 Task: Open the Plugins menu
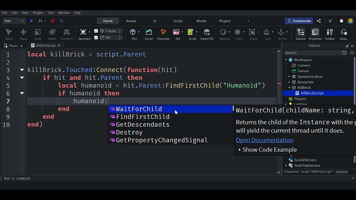coord(38,12)
